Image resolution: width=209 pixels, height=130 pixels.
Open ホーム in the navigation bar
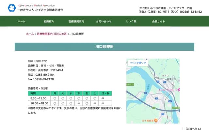click(21, 21)
